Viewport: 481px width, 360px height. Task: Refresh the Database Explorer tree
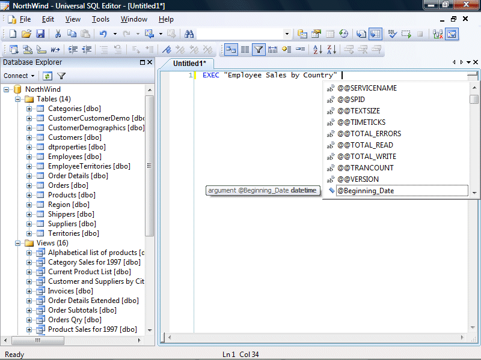(x=47, y=76)
